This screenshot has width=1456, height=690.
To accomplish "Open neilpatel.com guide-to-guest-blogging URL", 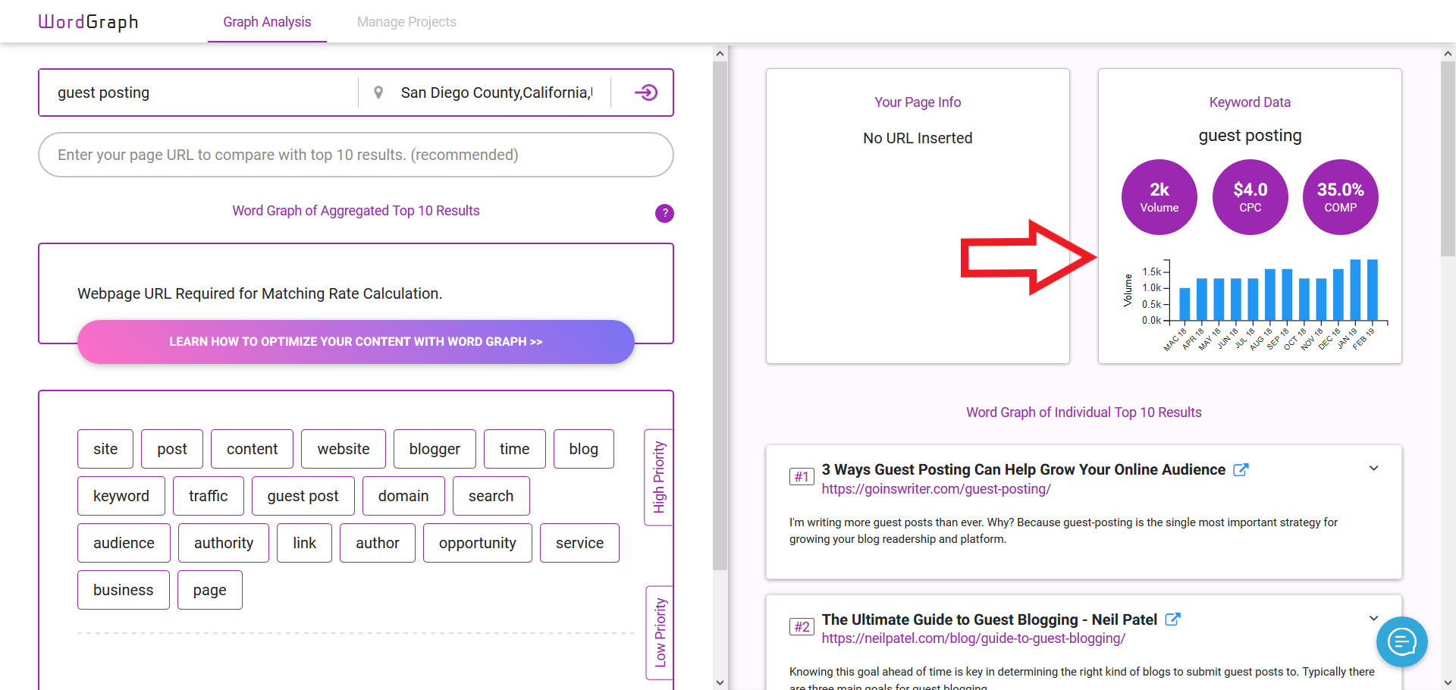I will 974,638.
